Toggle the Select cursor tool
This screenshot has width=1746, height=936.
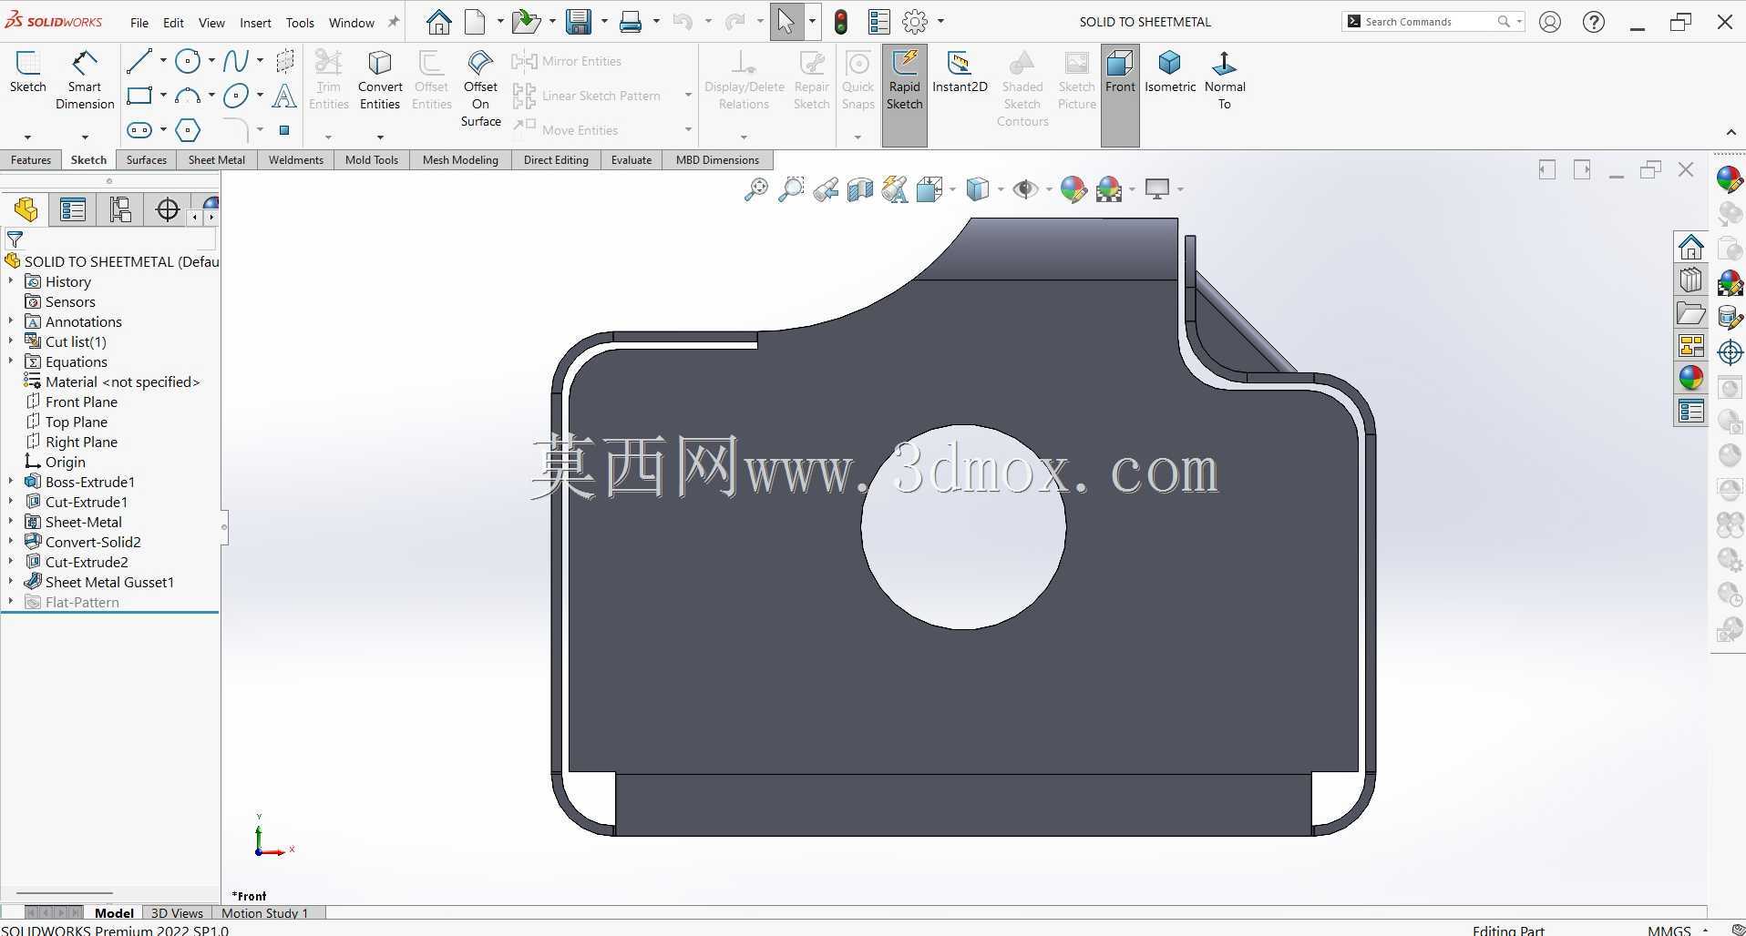click(x=786, y=22)
